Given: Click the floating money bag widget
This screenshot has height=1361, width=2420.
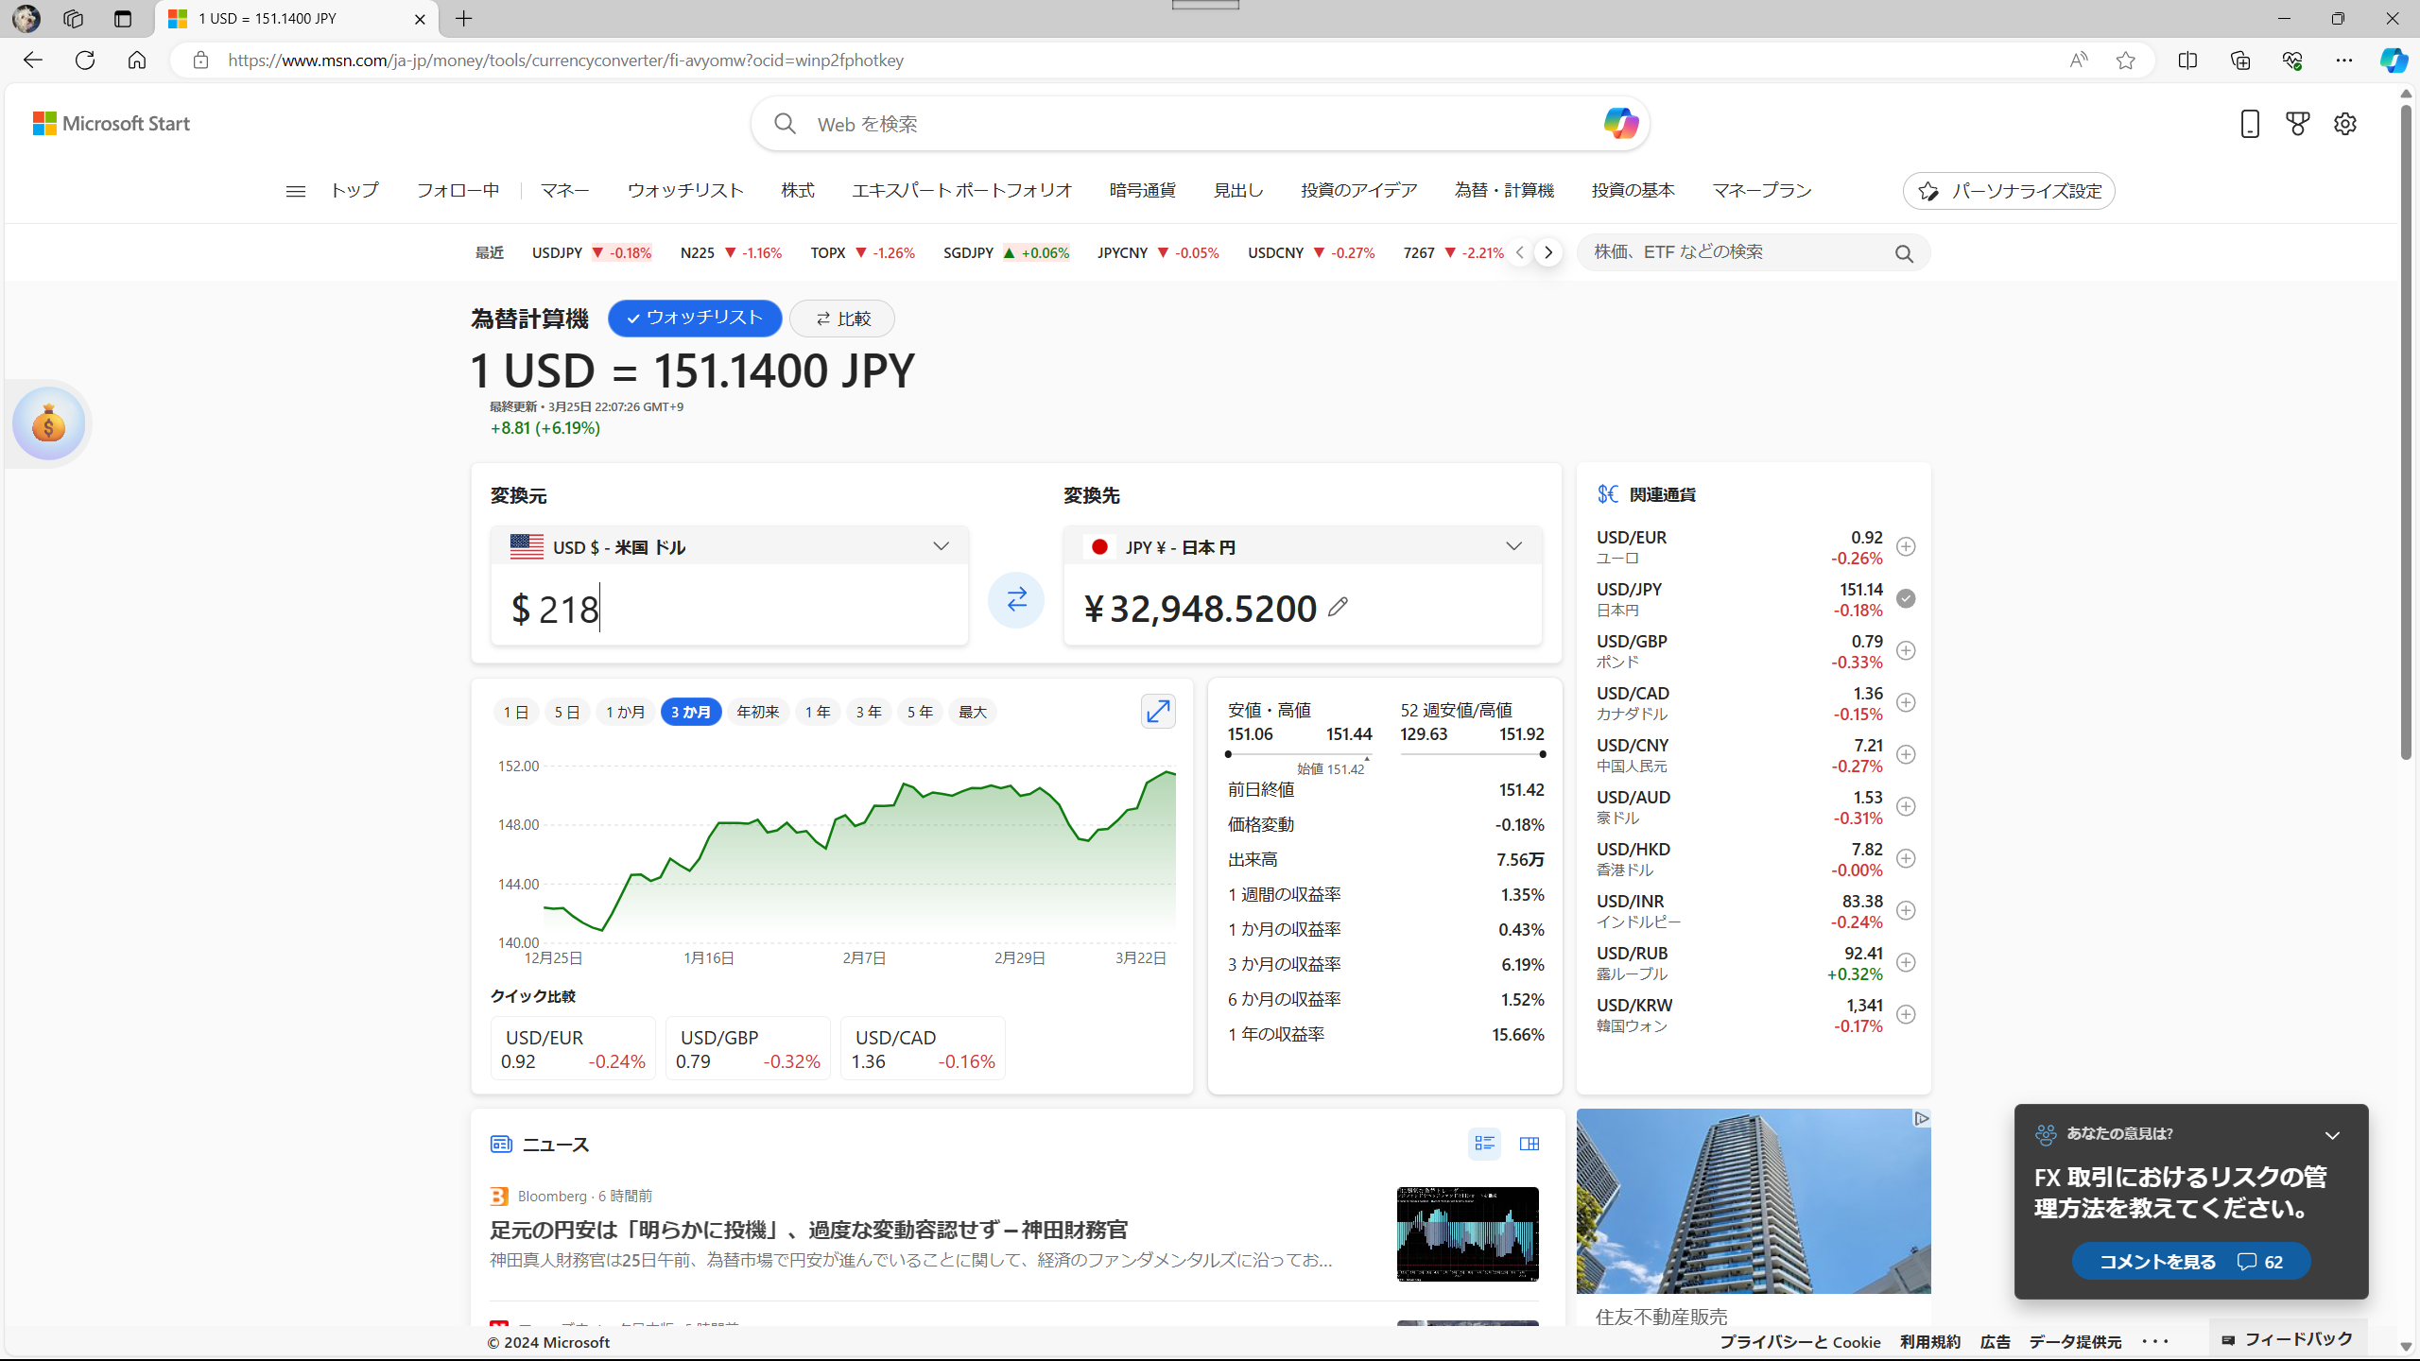Looking at the screenshot, I should pyautogui.click(x=49, y=423).
